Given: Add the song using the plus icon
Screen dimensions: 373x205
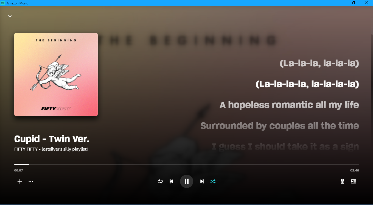Looking at the screenshot, I should (20, 181).
